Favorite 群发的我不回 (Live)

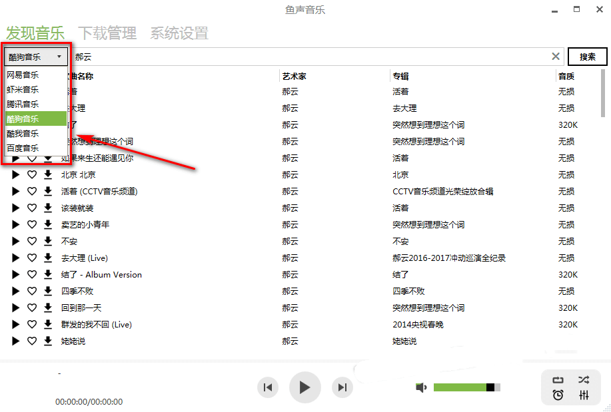click(x=32, y=324)
